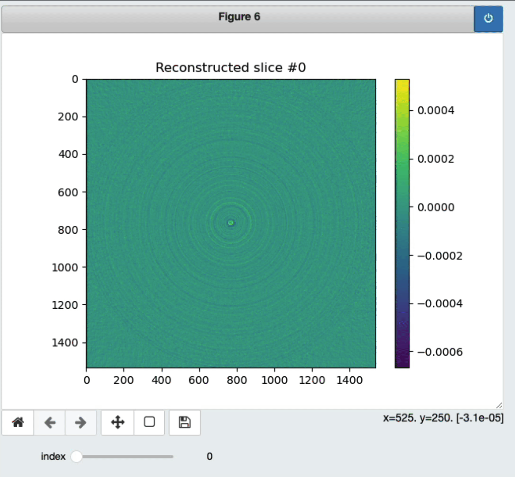Click the index slider handle
This screenshot has width=515, height=477.
click(76, 457)
